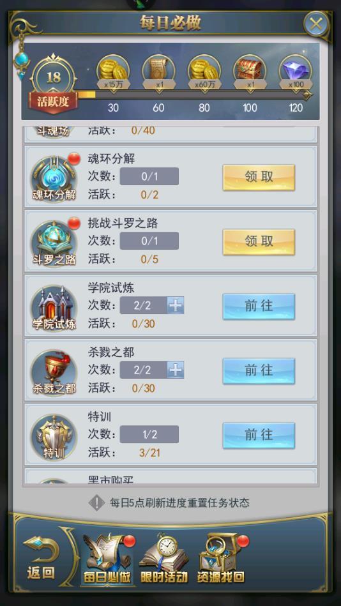Tap the 魂环分解 task icon
The image size is (341, 606).
click(54, 179)
